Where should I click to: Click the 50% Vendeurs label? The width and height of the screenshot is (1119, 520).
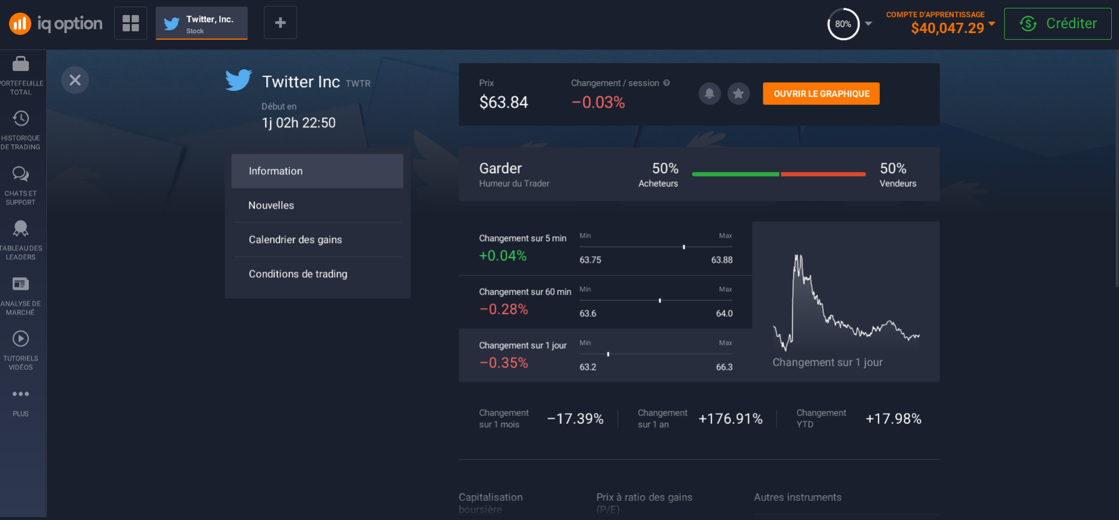[x=898, y=174]
